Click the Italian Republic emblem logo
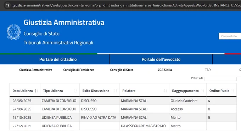241x135 pixels. click(14, 32)
